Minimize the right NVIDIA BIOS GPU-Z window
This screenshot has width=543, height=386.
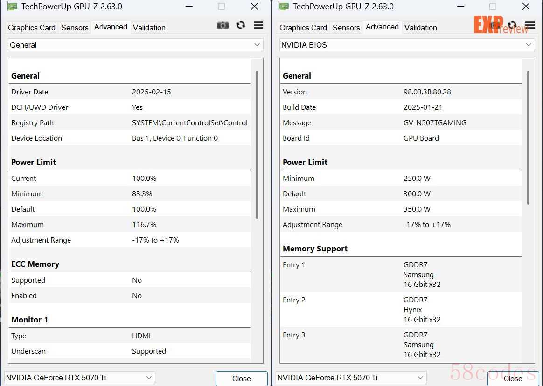coord(460,7)
